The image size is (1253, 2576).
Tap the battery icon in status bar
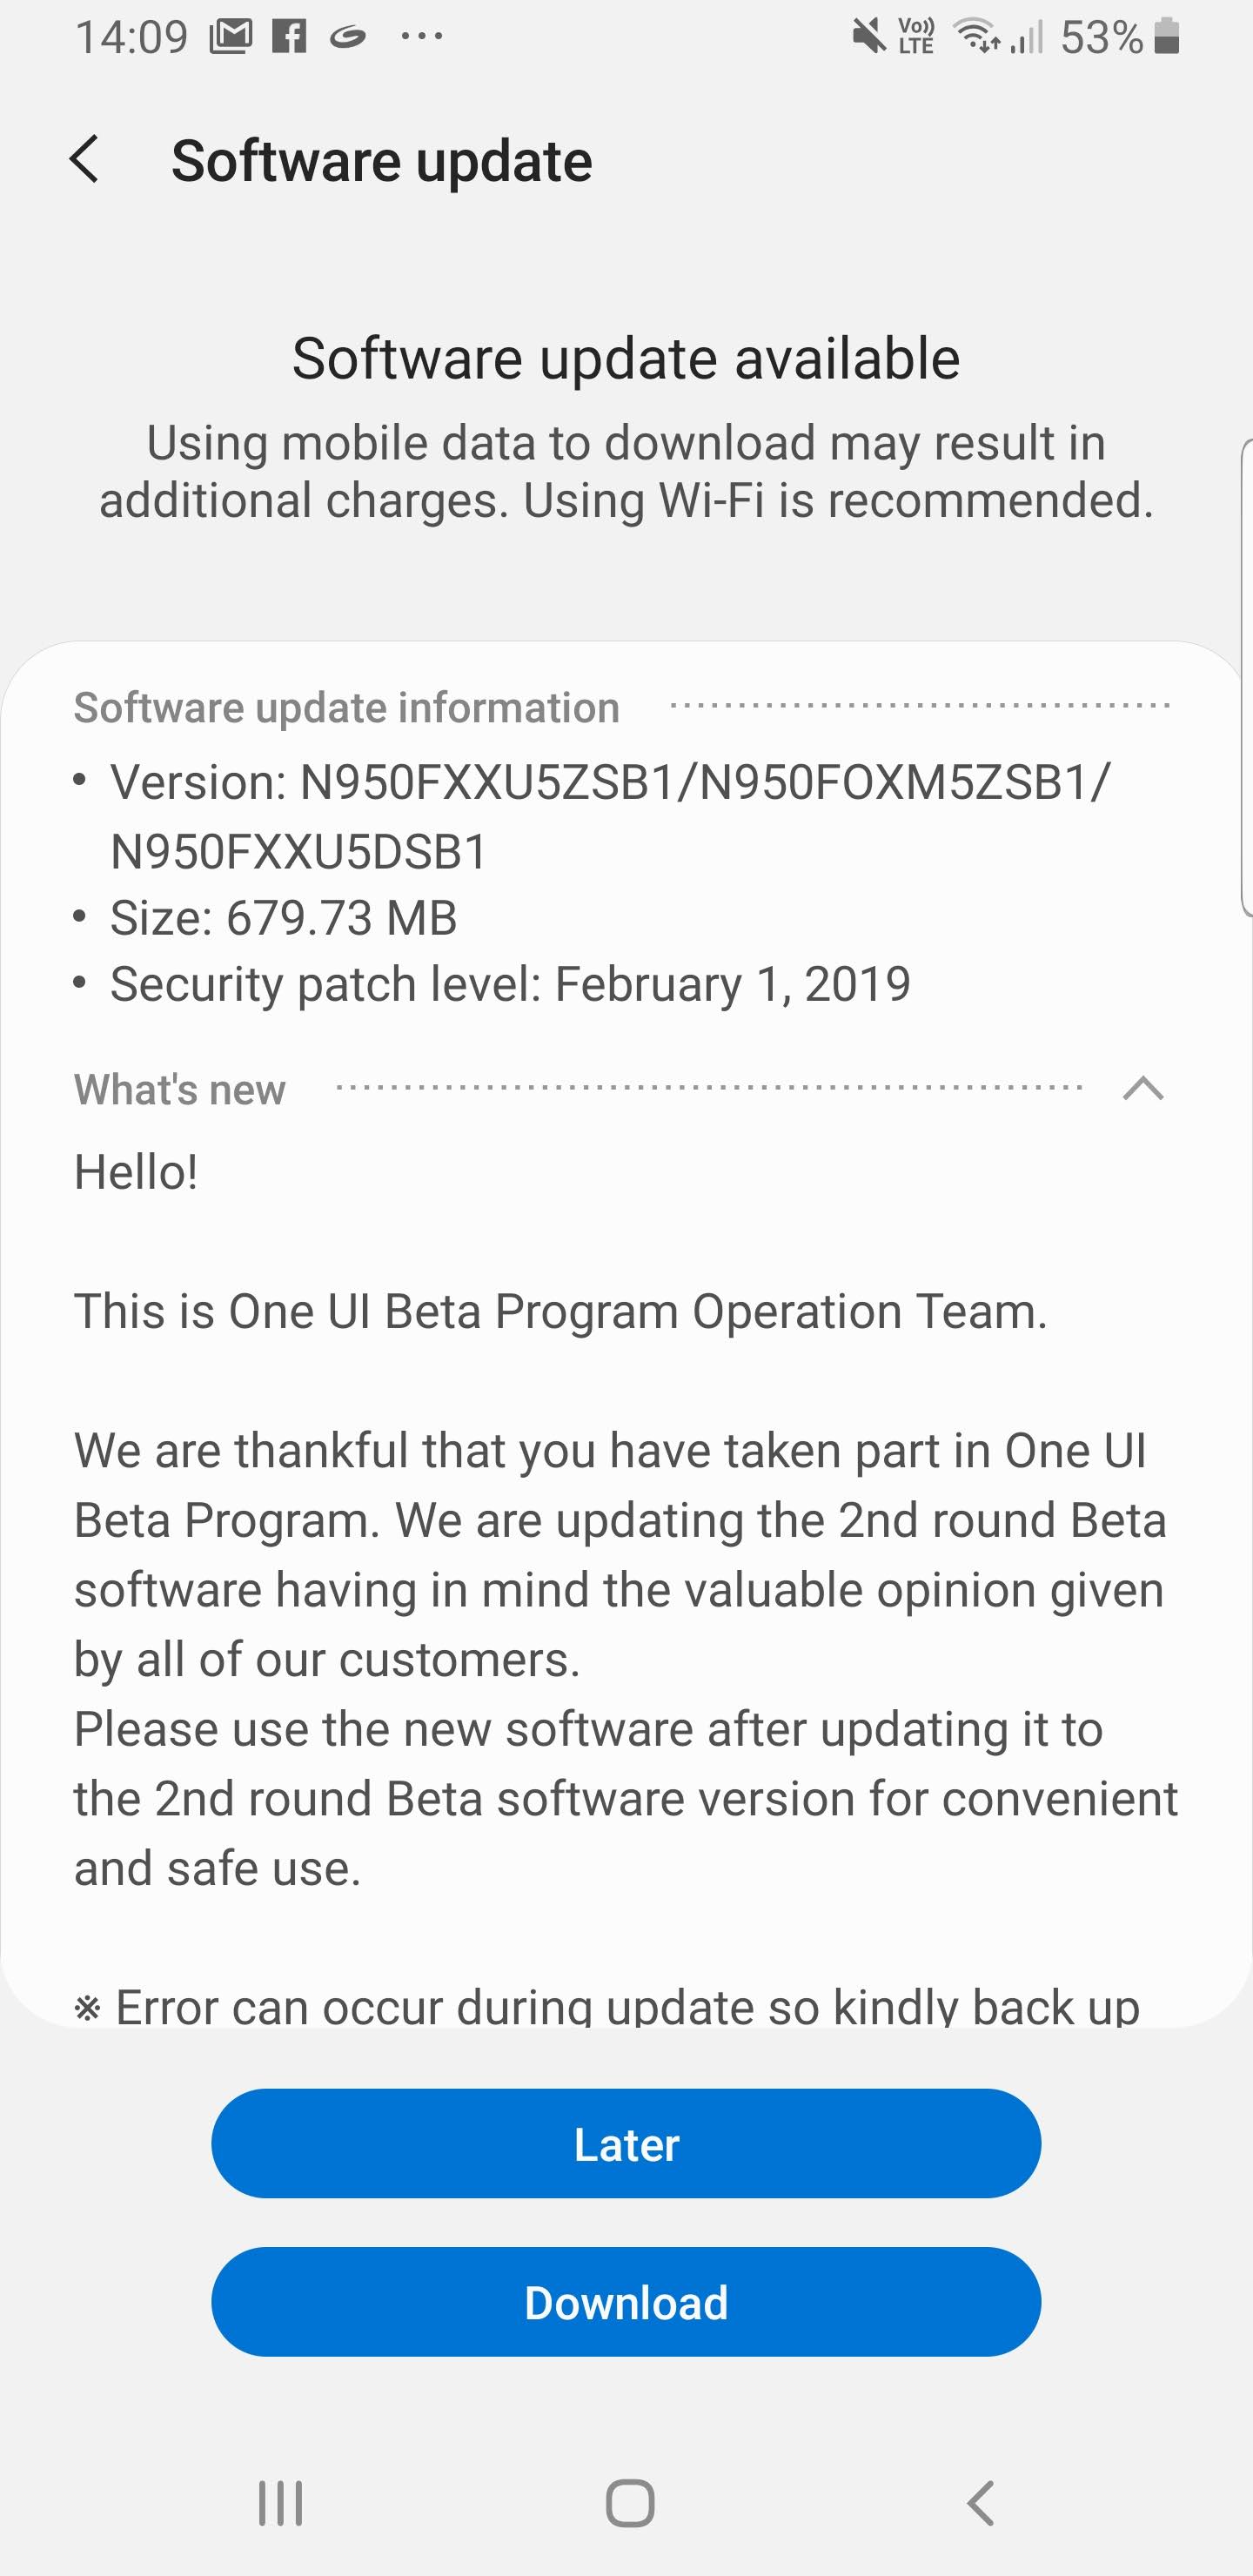point(1167,38)
